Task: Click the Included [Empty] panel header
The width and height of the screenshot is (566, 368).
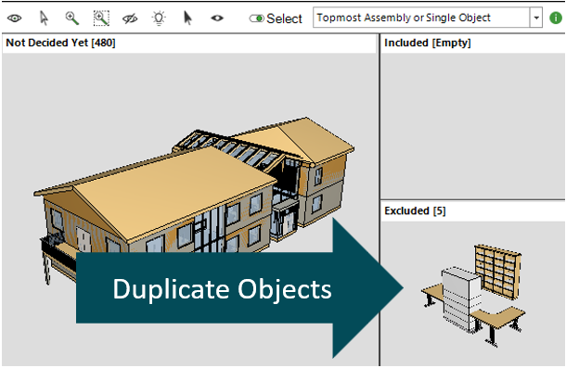Action: pyautogui.click(x=428, y=43)
